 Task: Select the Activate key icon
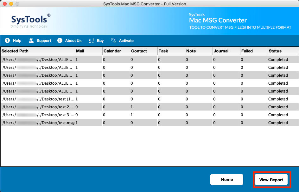point(113,40)
